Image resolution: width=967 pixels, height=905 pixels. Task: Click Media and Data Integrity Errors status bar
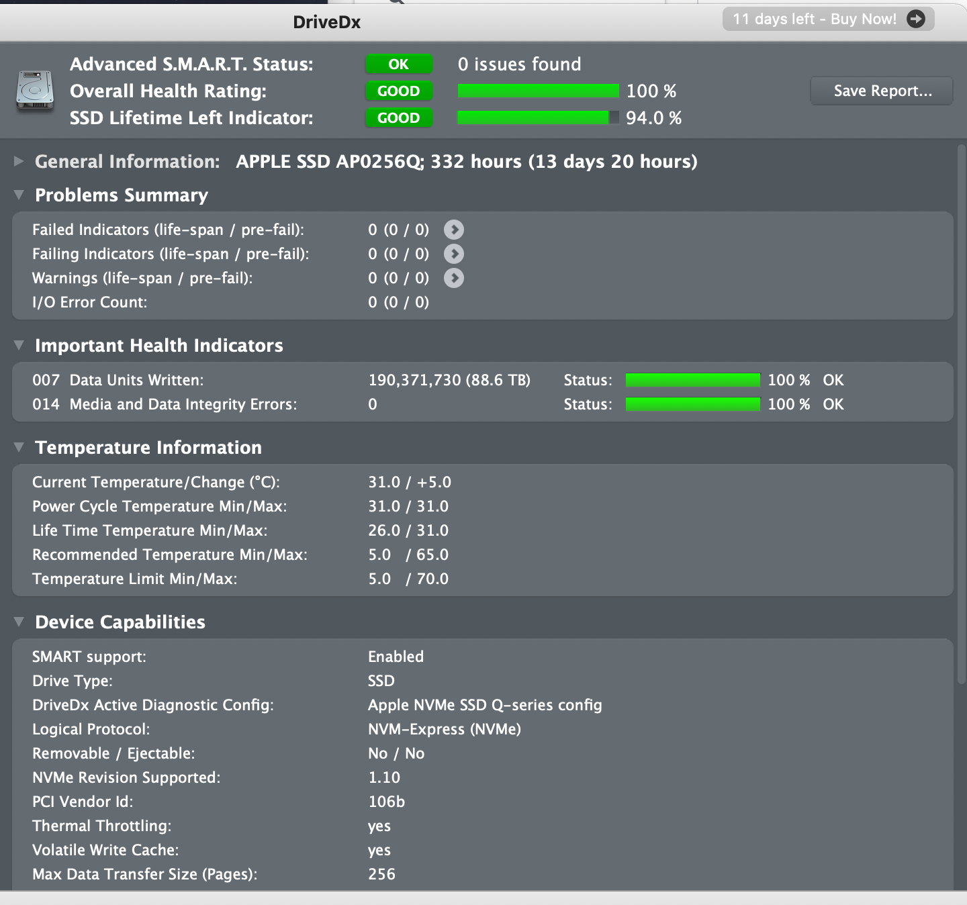pos(693,404)
